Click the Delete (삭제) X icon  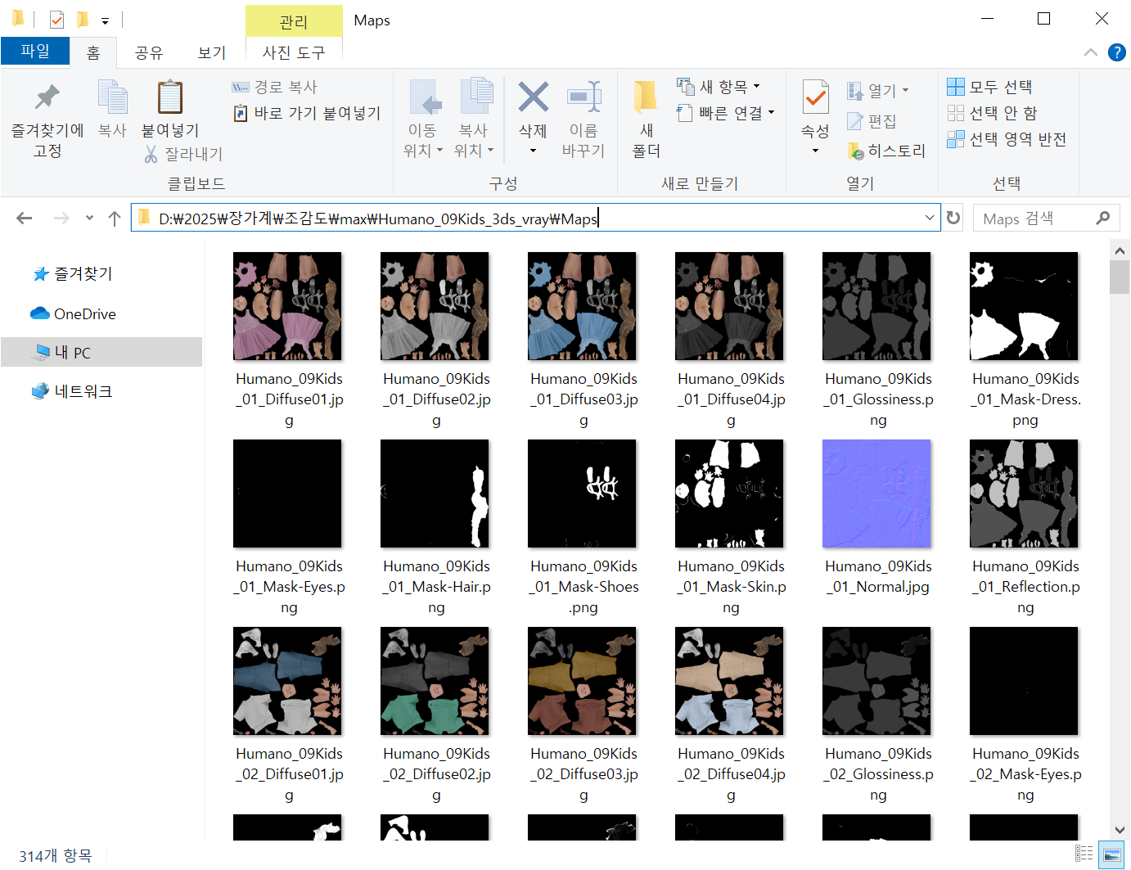[533, 98]
